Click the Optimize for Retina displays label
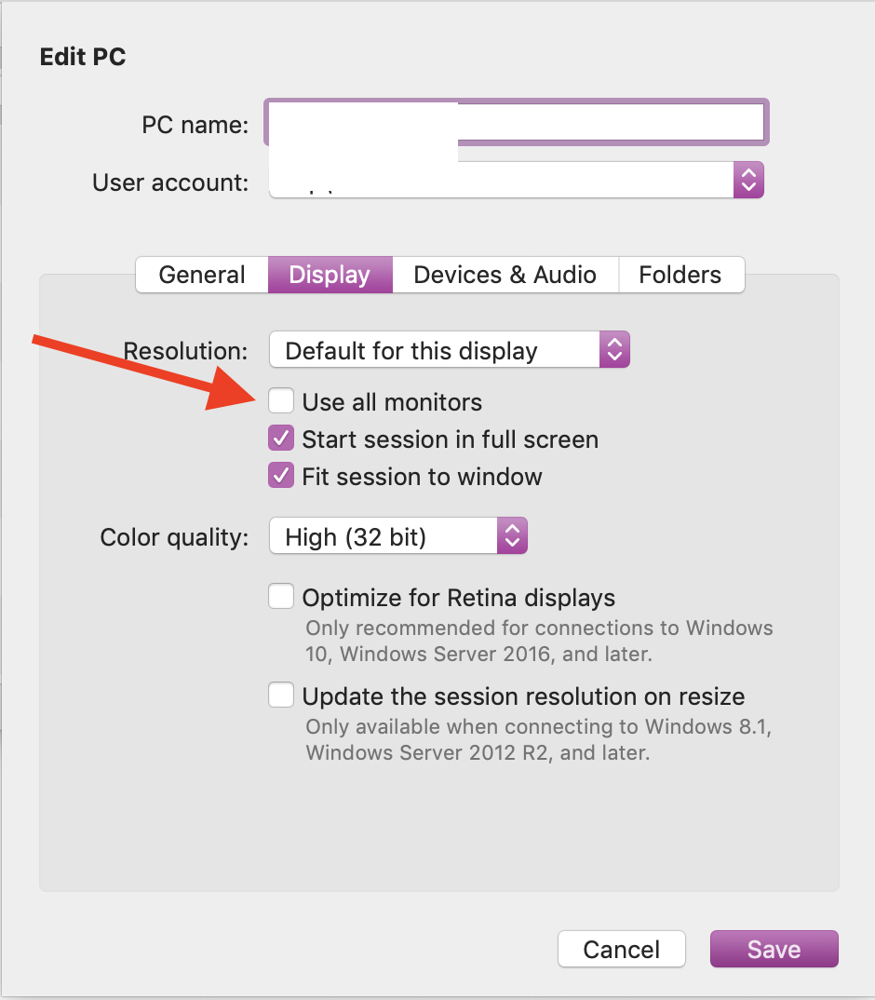Image resolution: width=875 pixels, height=1000 pixels. coord(459,597)
